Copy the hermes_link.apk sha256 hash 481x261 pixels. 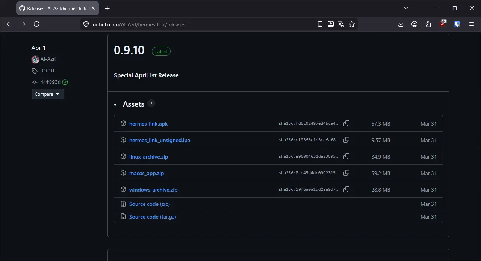[x=346, y=123]
